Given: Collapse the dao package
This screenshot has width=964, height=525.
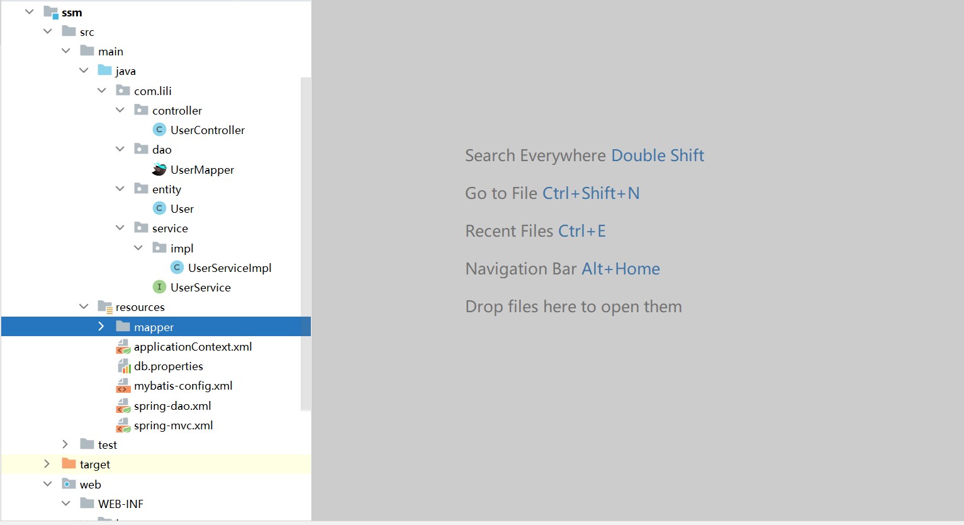Looking at the screenshot, I should [120, 149].
